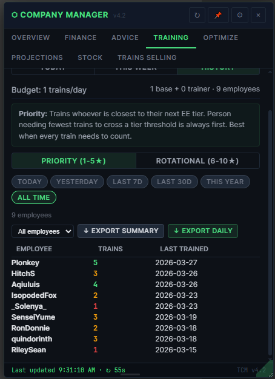Screen dimensions: 275x379
Task: Click the Export Daily button
Action: pyautogui.click(x=203, y=231)
